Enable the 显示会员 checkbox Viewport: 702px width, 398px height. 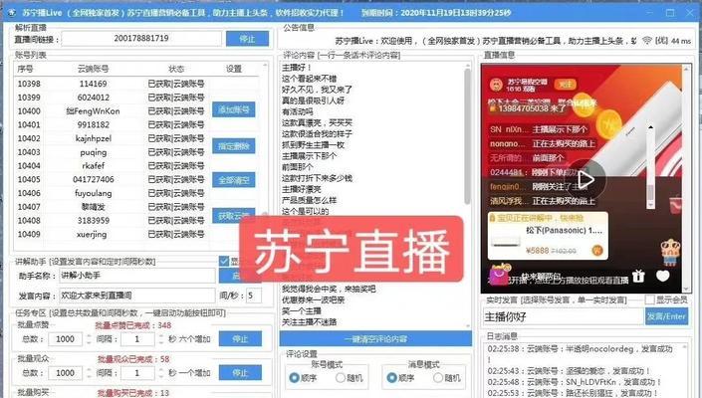649,299
